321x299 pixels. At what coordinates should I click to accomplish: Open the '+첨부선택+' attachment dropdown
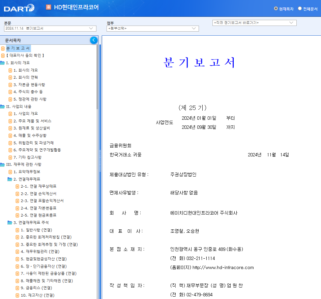coord(151,29)
